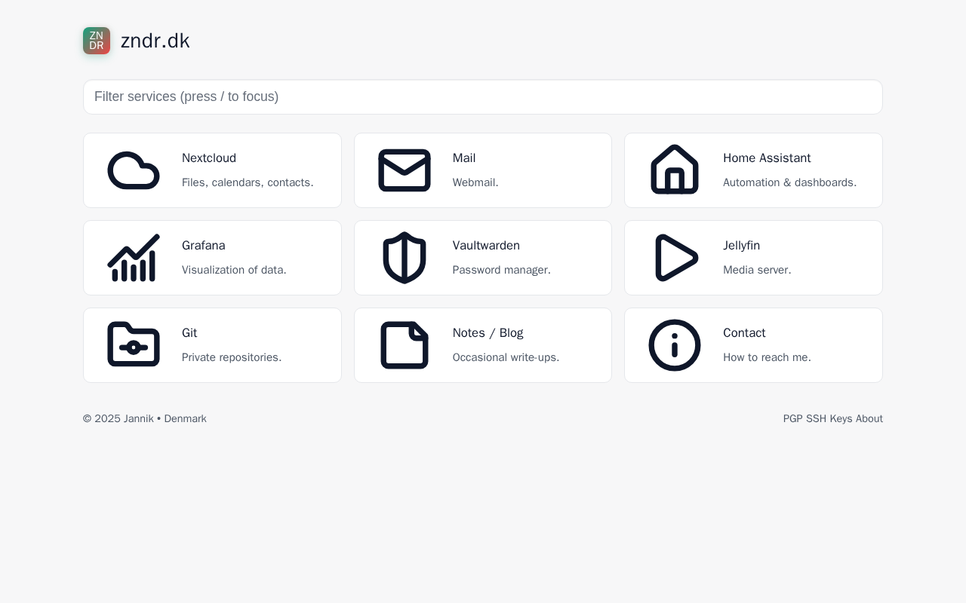Image resolution: width=966 pixels, height=603 pixels.
Task: Open the Vaultwarden shield icon
Action: 405,258
